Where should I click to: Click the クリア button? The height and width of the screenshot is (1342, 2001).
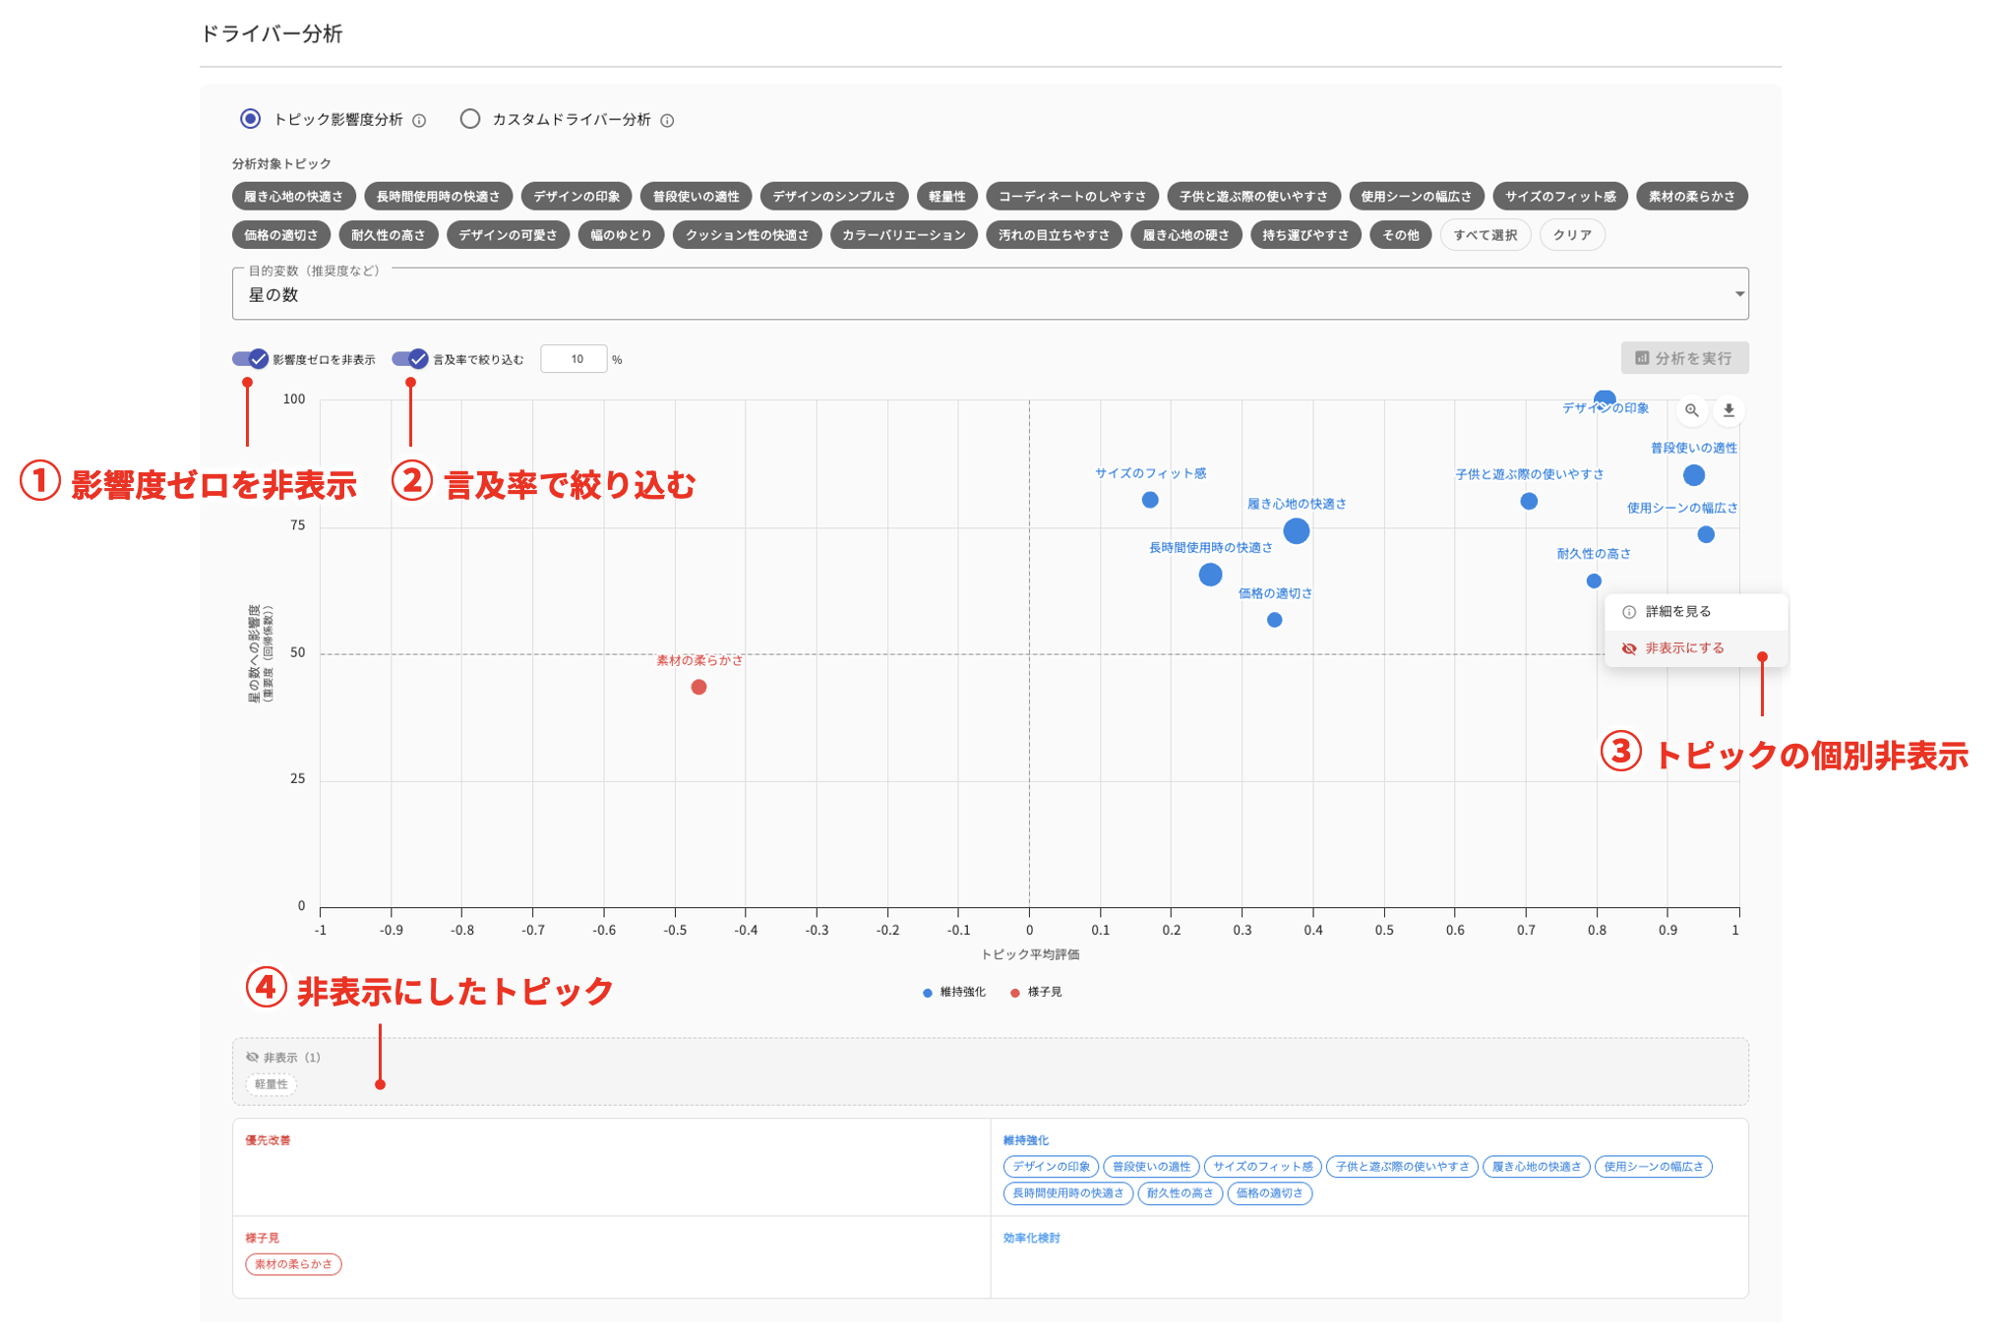[1572, 235]
